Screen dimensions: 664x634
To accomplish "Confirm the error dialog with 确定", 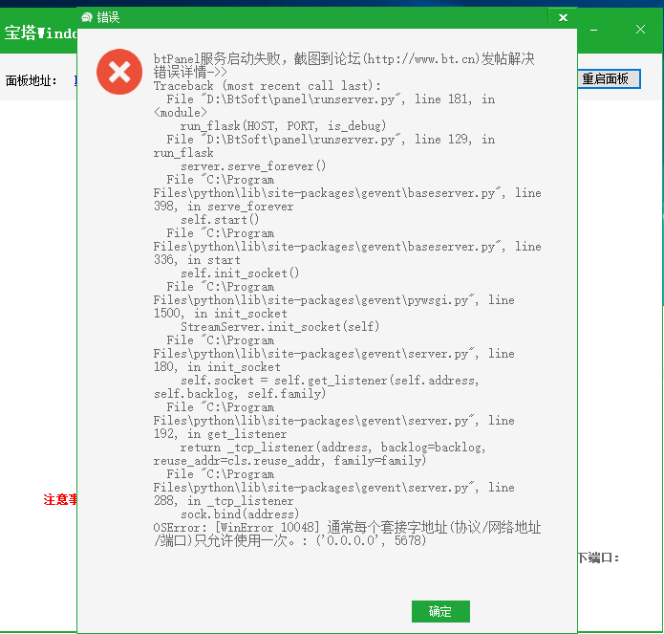I will 440,611.
